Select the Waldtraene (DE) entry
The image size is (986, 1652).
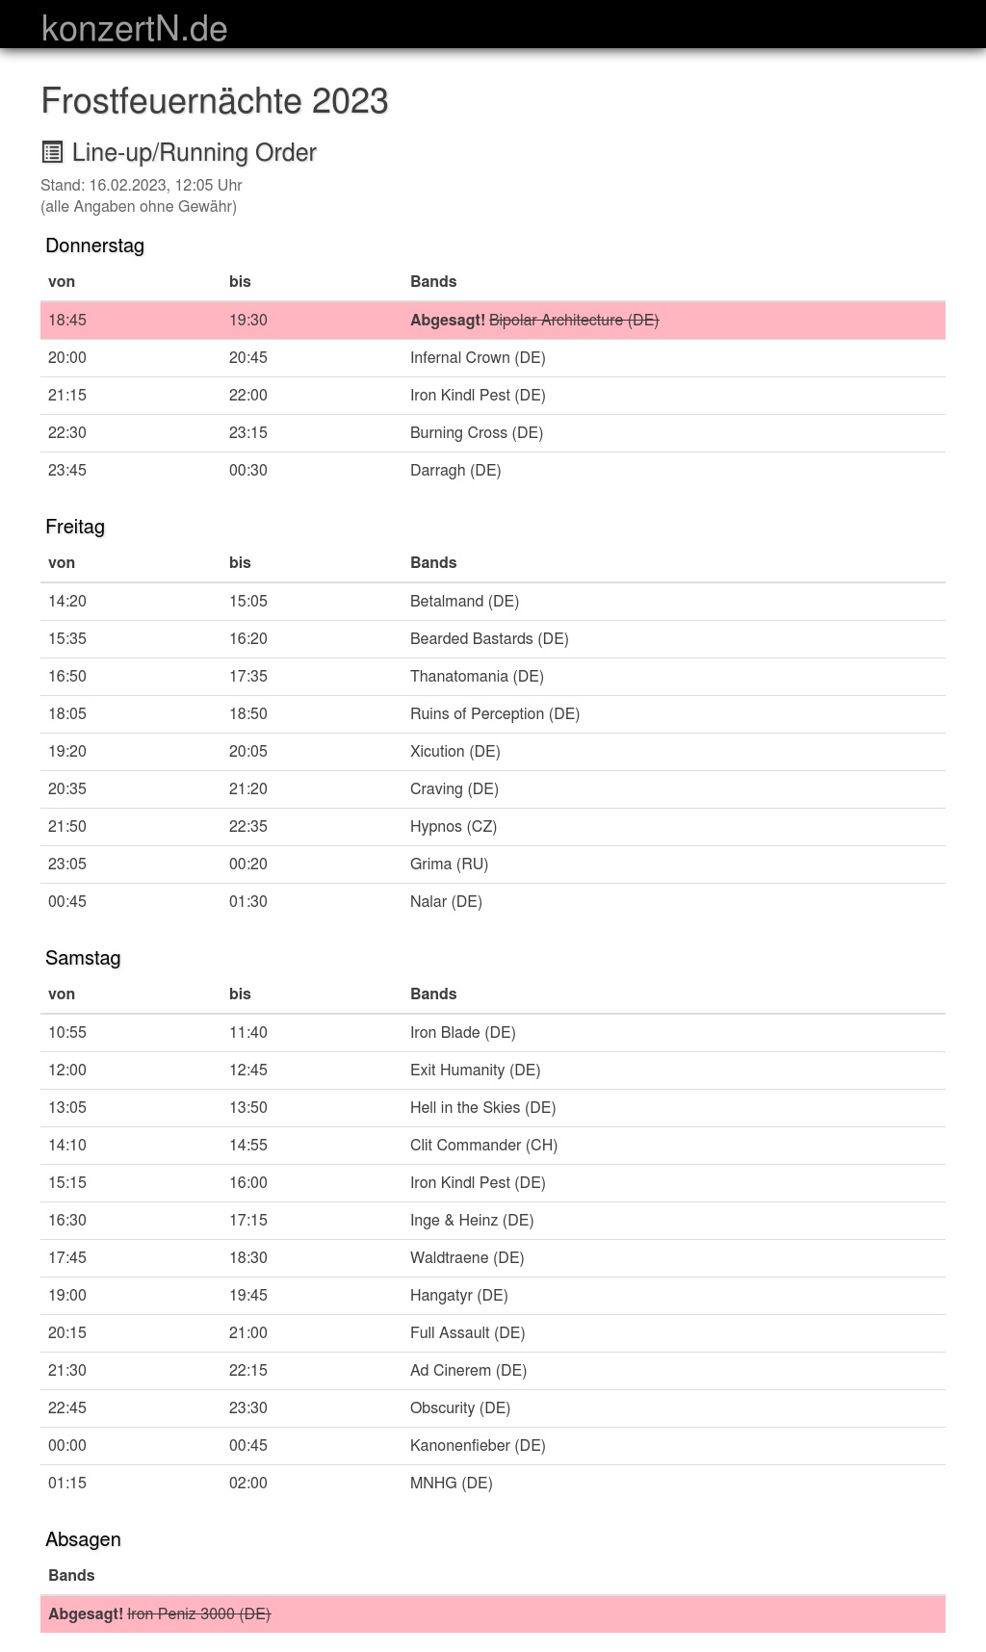[467, 1257]
